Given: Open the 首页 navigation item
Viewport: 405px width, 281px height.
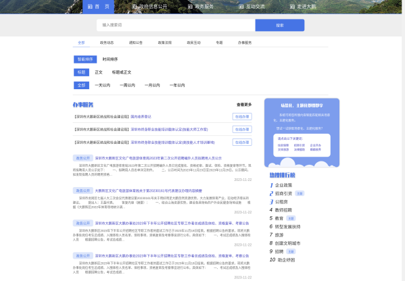Looking at the screenshot, I should [x=98, y=7].
